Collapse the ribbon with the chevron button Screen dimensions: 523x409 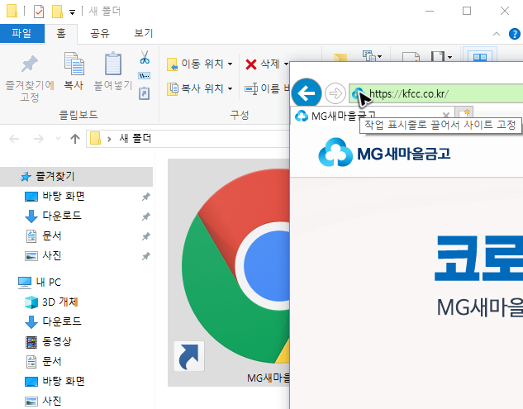(497, 34)
